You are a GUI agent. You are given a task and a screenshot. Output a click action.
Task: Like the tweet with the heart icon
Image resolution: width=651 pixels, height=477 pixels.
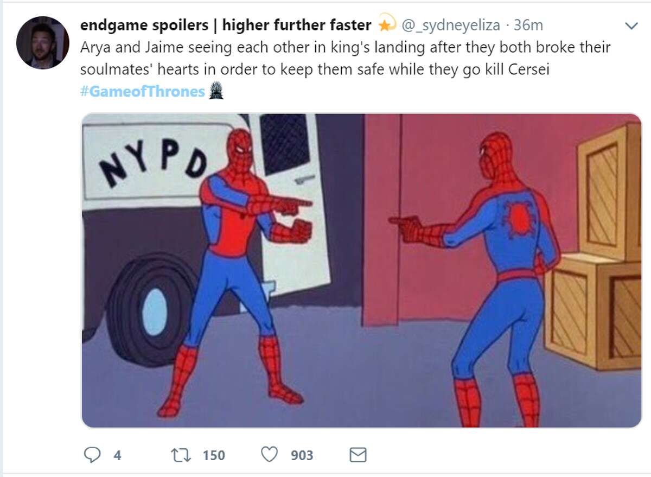pyautogui.click(x=270, y=455)
